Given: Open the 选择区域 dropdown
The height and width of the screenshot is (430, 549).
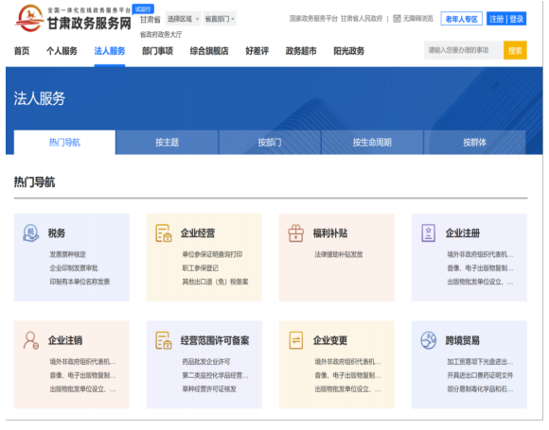Looking at the screenshot, I should 183,19.
